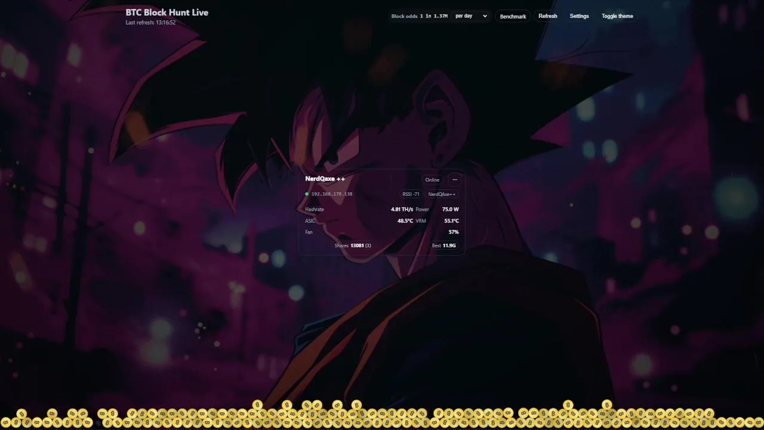Click the 48.5°C ASIC temperature
Image resolution: width=764 pixels, height=430 pixels.
click(x=405, y=221)
